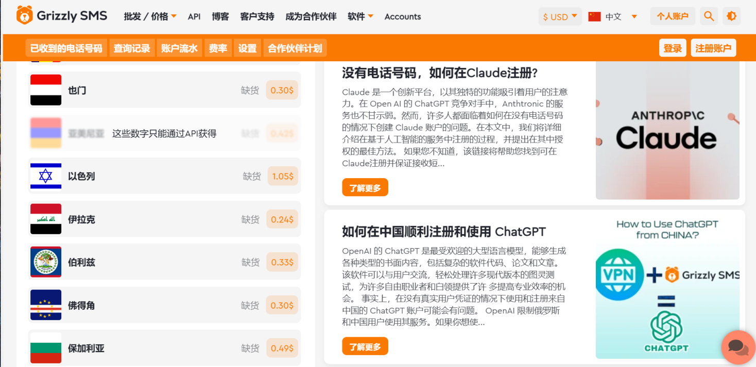The image size is (756, 367).
Task: Click the 注册账户 button
Action: click(x=713, y=48)
